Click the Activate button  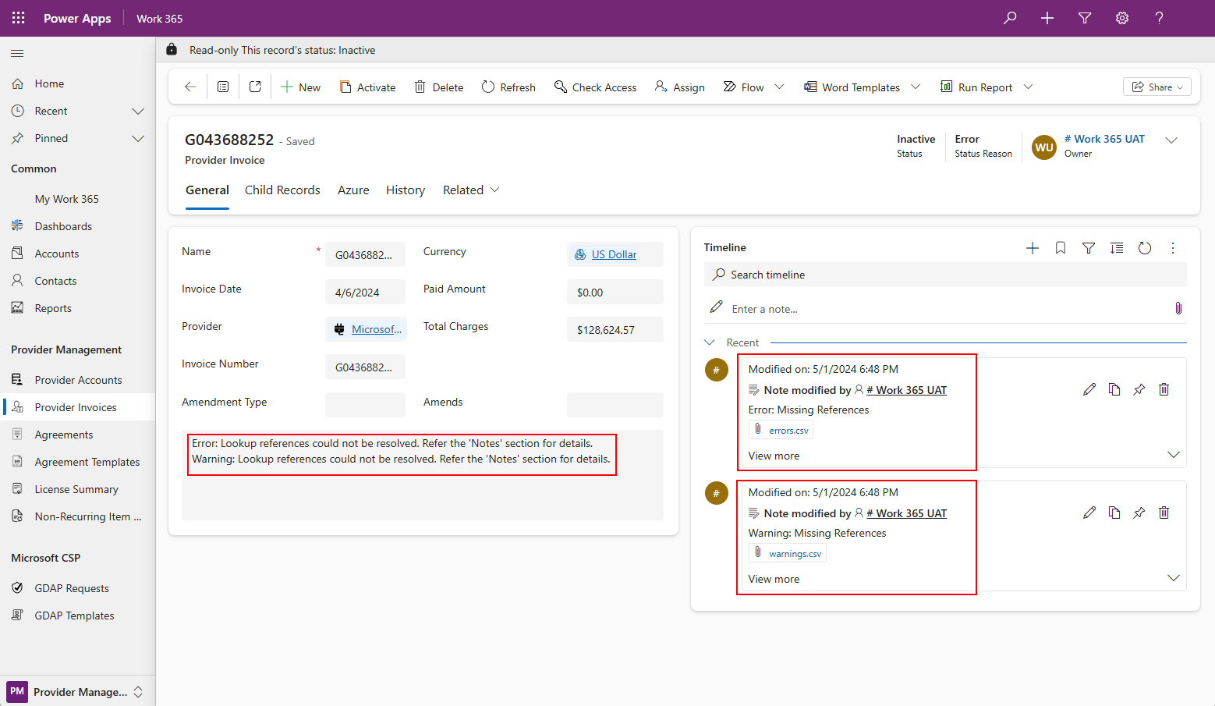[368, 87]
